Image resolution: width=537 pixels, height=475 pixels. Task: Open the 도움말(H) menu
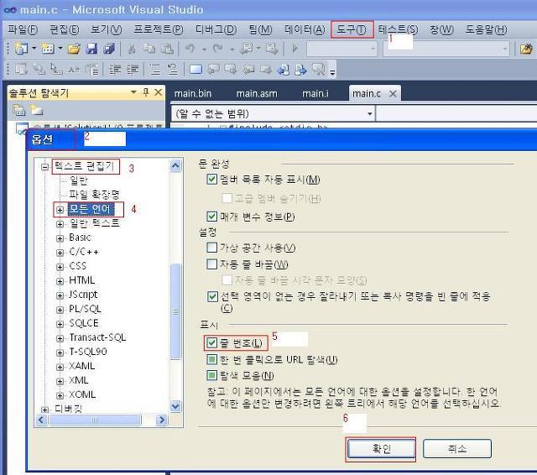coord(486,29)
